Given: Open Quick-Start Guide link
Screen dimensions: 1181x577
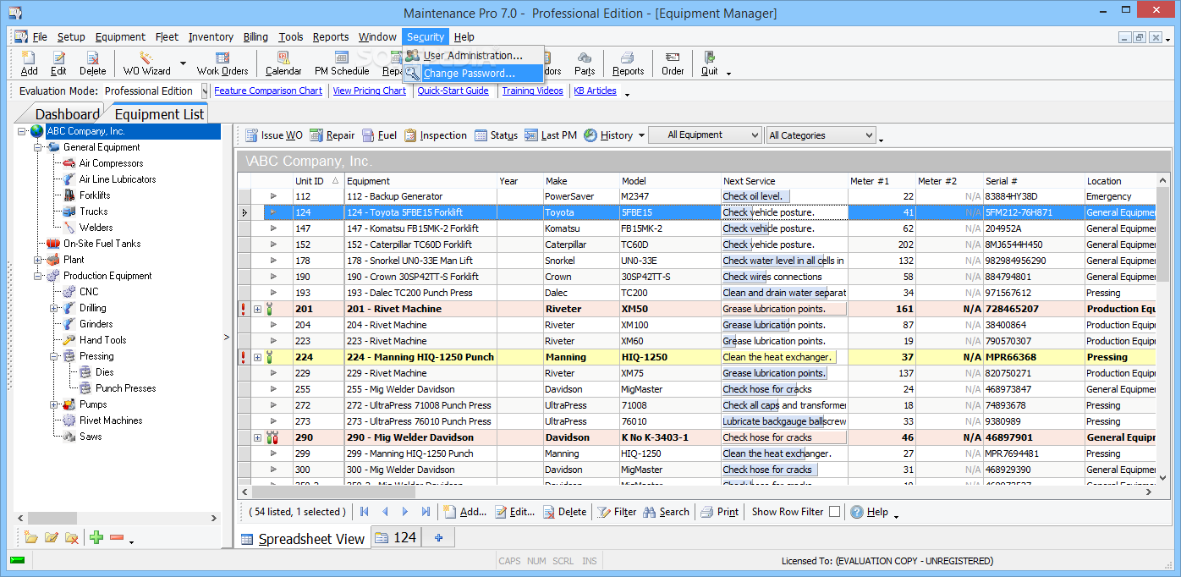Looking at the screenshot, I should [x=453, y=91].
